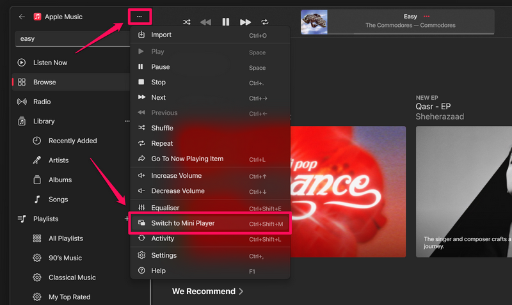Click the back arrow icon
Viewport: 512px width, 305px height.
22,17
